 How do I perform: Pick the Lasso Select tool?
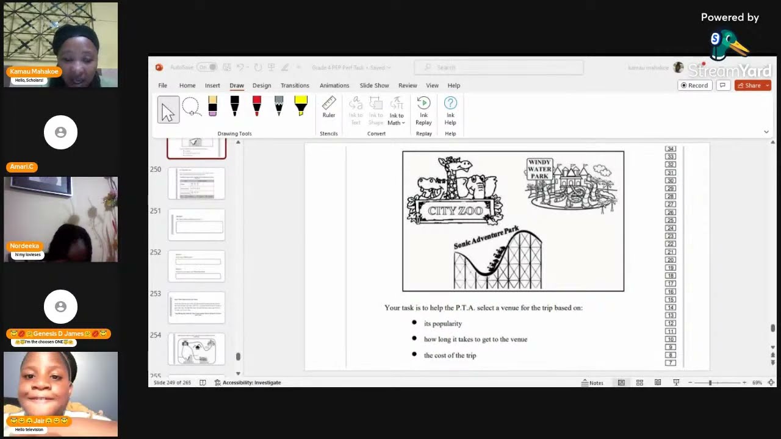pos(190,107)
